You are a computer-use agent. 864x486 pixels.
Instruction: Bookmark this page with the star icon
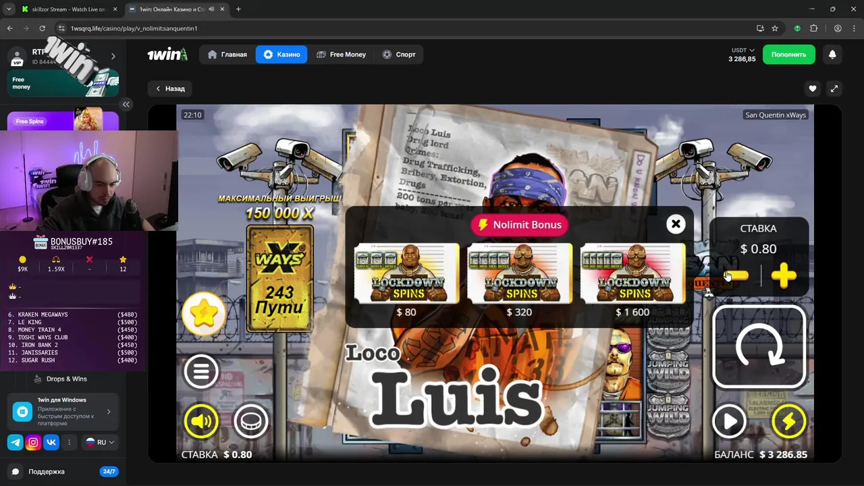pos(775,28)
